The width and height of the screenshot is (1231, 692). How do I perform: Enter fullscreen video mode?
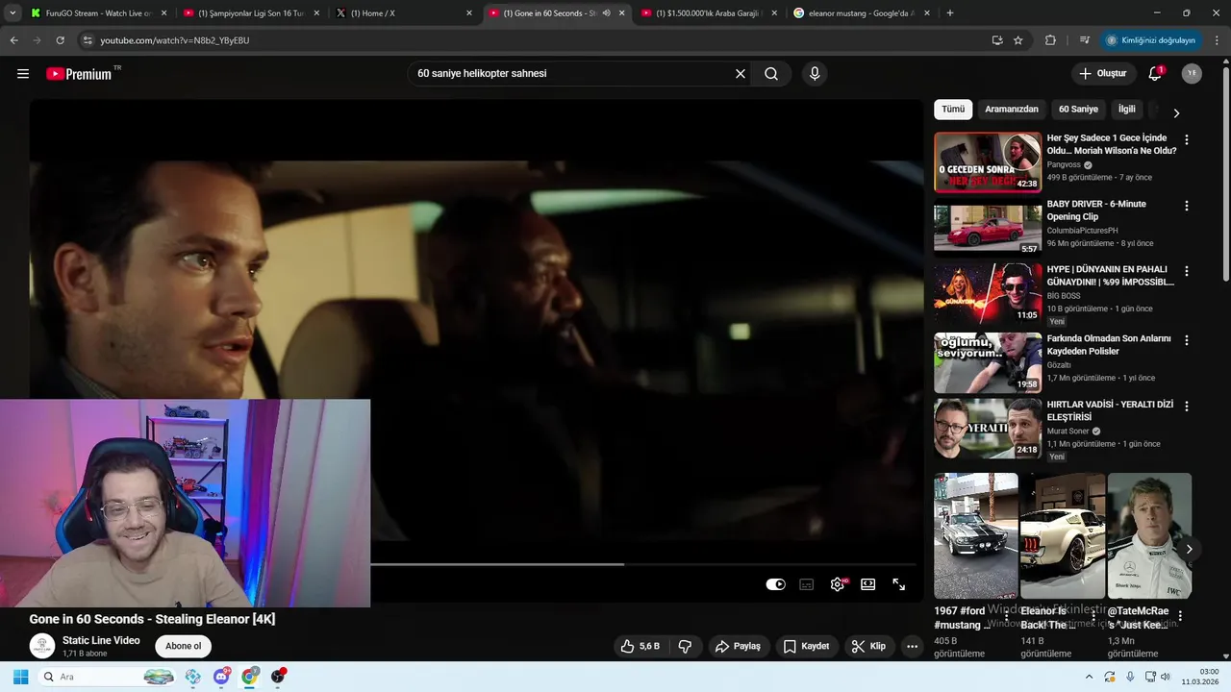[899, 584]
